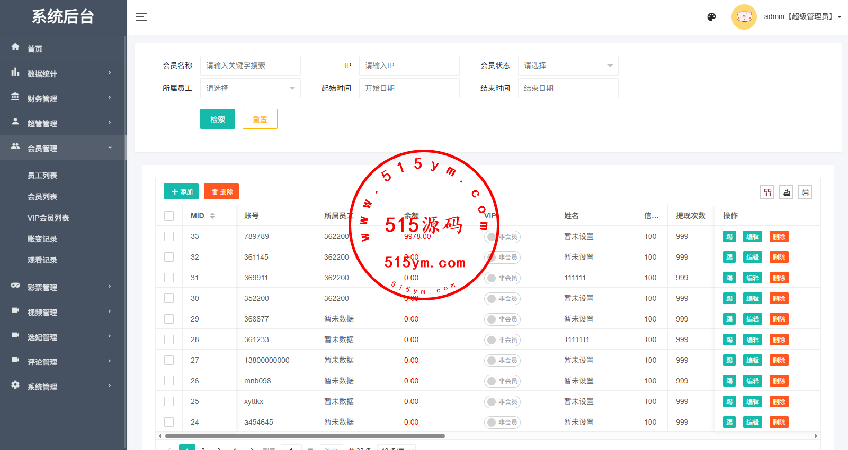This screenshot has width=848, height=450.
Task: Click the table horizontal scrollbar
Action: (305, 436)
